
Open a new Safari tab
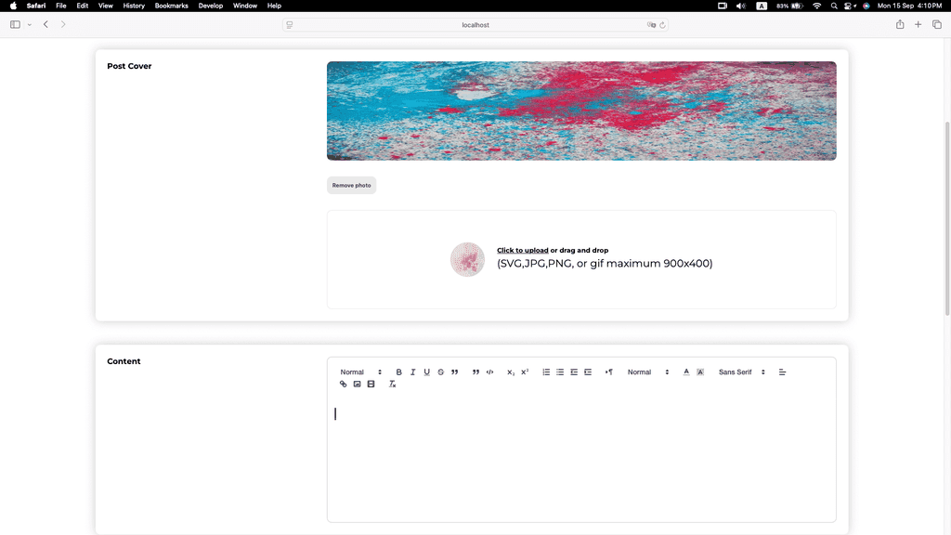coord(918,24)
